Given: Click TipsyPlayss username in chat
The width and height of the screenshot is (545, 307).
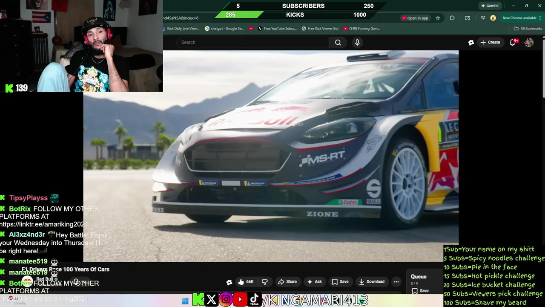Looking at the screenshot, I should click(x=28, y=198).
